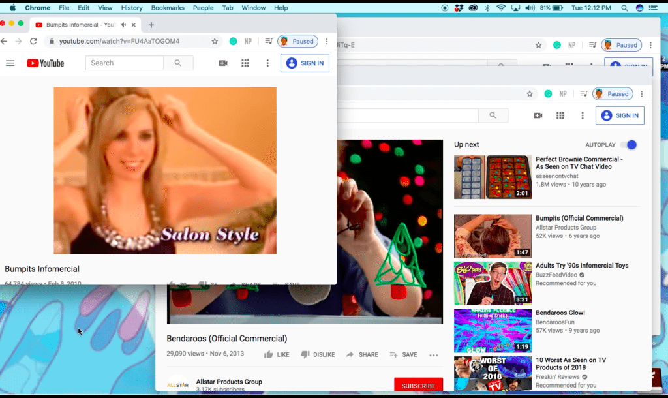Screen dimensions: 668x398
Task: Open a new tab in front Chrome window
Action: click(x=151, y=25)
